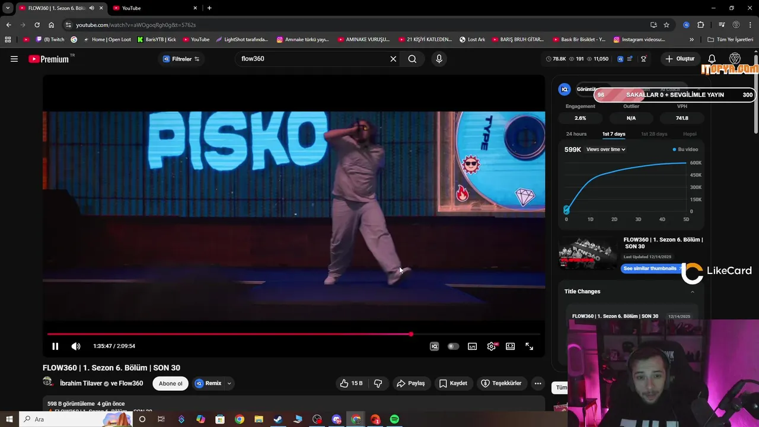Open Spotify from the taskbar
This screenshot has width=759, height=427.
point(394,419)
